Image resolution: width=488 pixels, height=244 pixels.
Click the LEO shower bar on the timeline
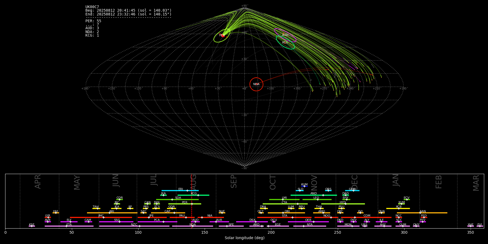317,200
